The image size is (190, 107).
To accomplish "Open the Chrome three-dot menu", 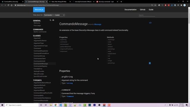I will [x=188, y=5].
